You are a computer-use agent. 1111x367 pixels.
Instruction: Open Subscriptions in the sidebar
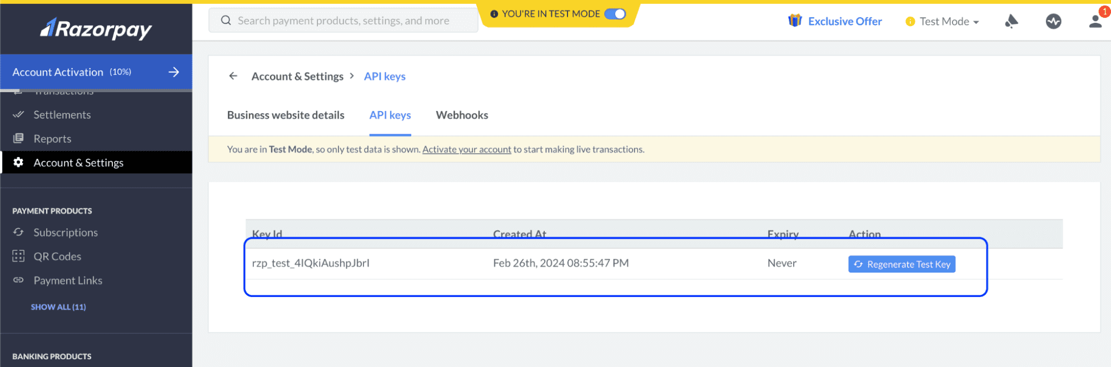(66, 233)
